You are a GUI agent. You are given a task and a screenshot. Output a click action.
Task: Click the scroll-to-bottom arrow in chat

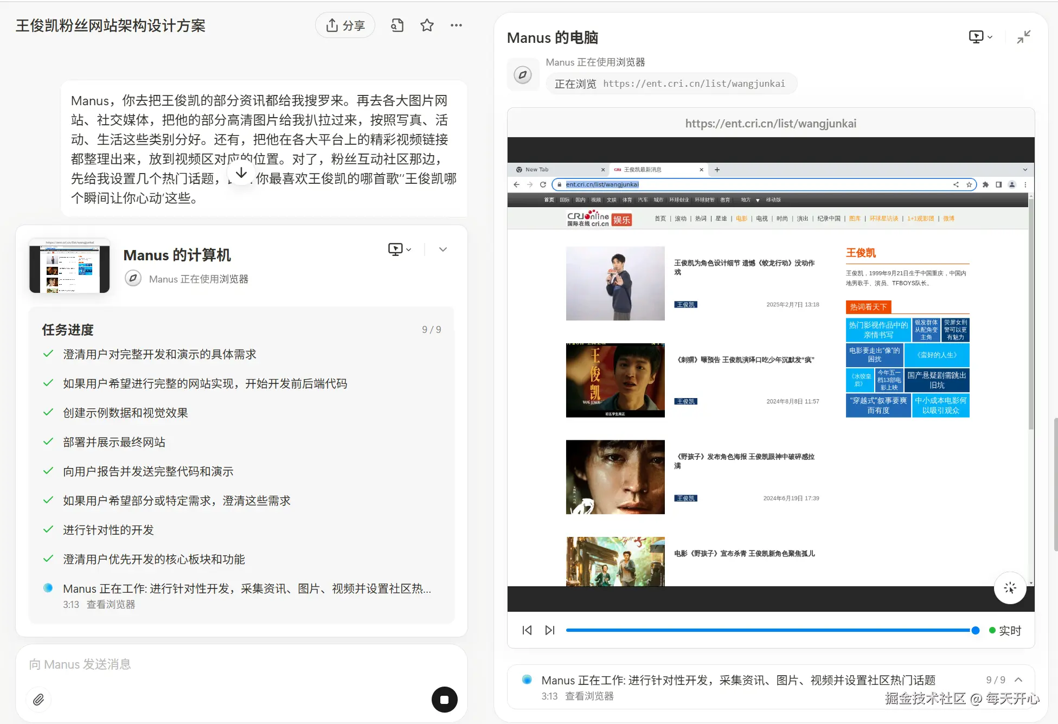click(241, 173)
